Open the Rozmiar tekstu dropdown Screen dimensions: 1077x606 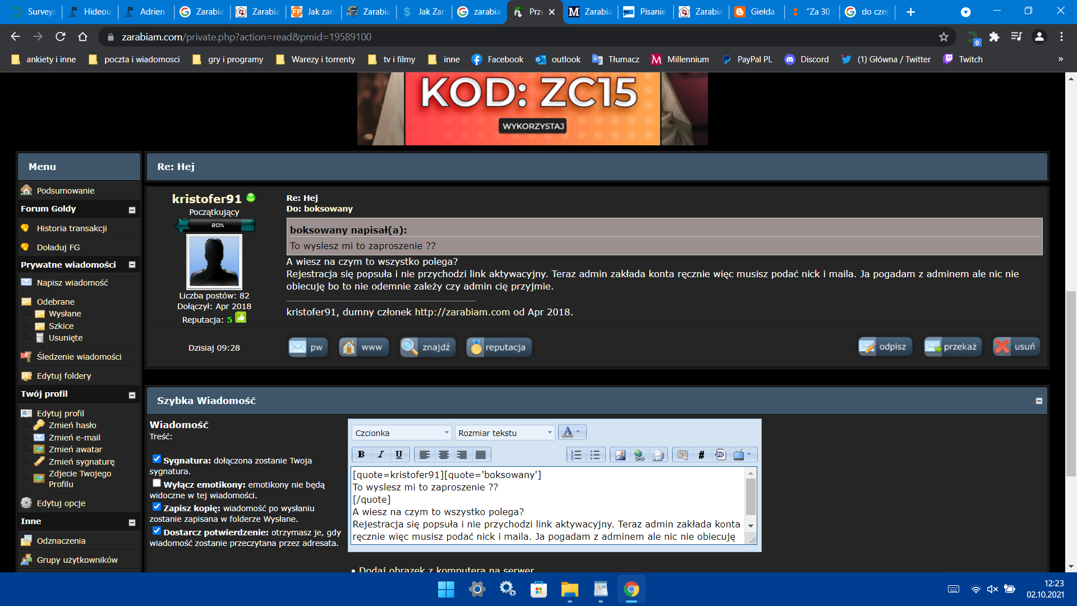click(x=505, y=433)
